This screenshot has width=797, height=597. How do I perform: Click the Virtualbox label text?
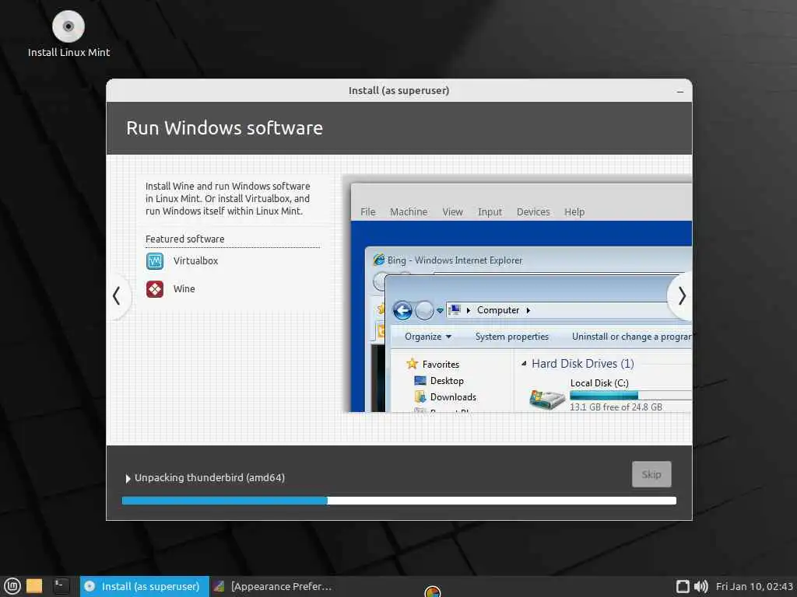click(x=195, y=261)
